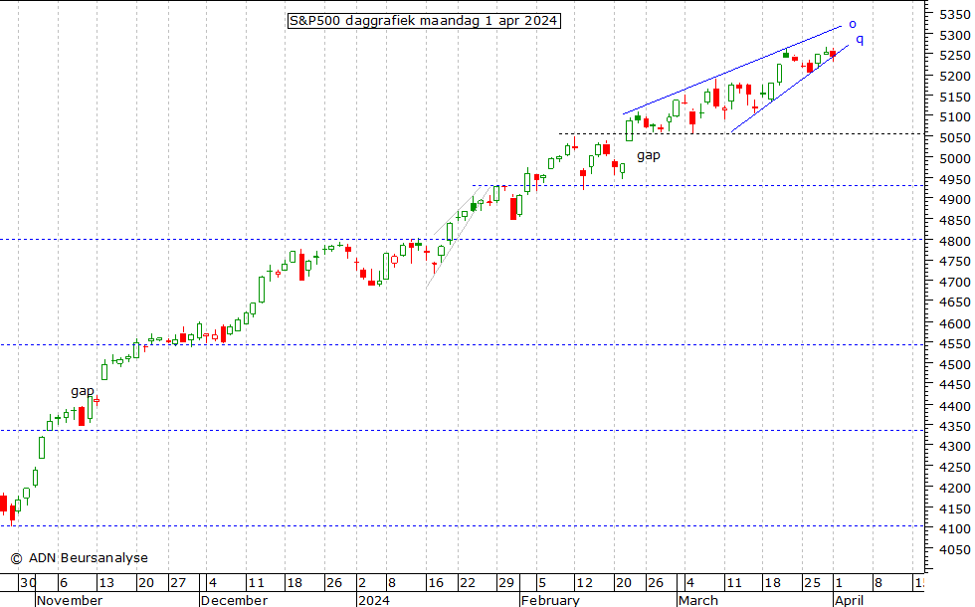Image resolution: width=975 pixels, height=607 pixels.
Task: Click date tick 13 on the time axis
Action: (x=105, y=584)
